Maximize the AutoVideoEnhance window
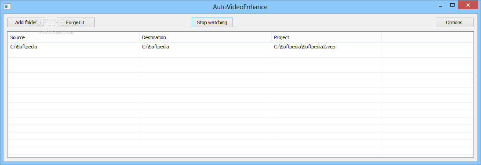481x165 pixels. pos(452,5)
